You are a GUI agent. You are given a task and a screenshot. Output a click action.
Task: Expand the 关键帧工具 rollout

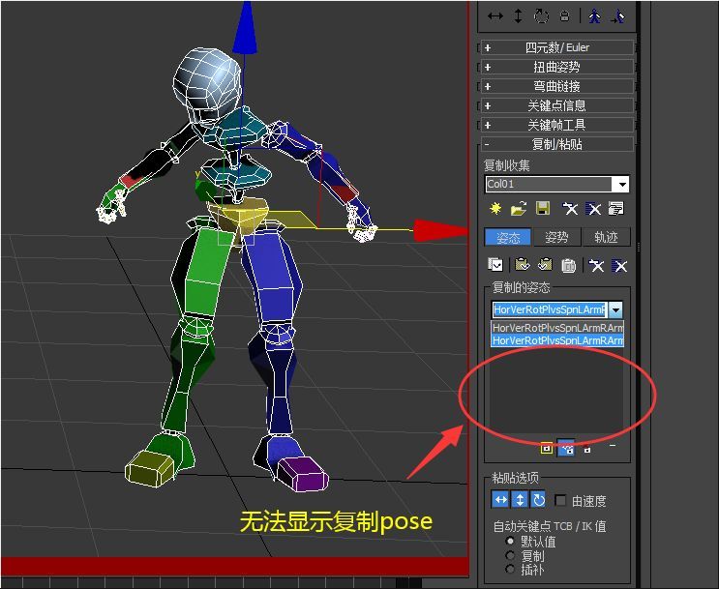(x=556, y=125)
